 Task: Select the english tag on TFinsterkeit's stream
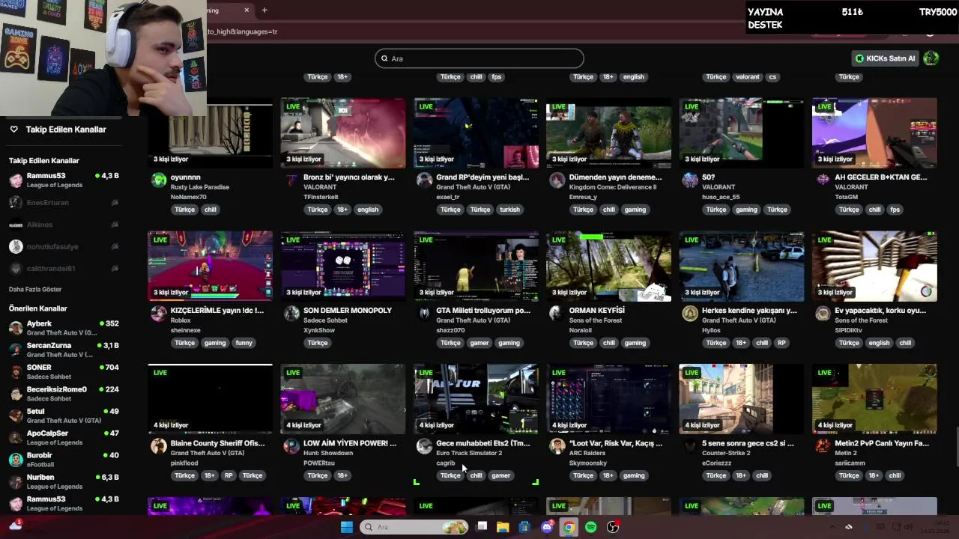(x=367, y=210)
